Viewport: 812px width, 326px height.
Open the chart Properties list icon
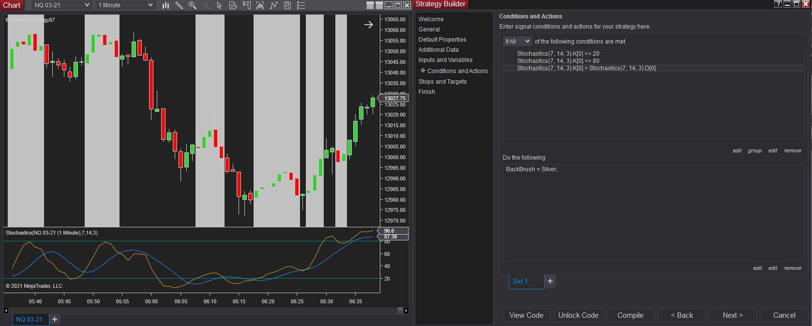[x=301, y=5]
